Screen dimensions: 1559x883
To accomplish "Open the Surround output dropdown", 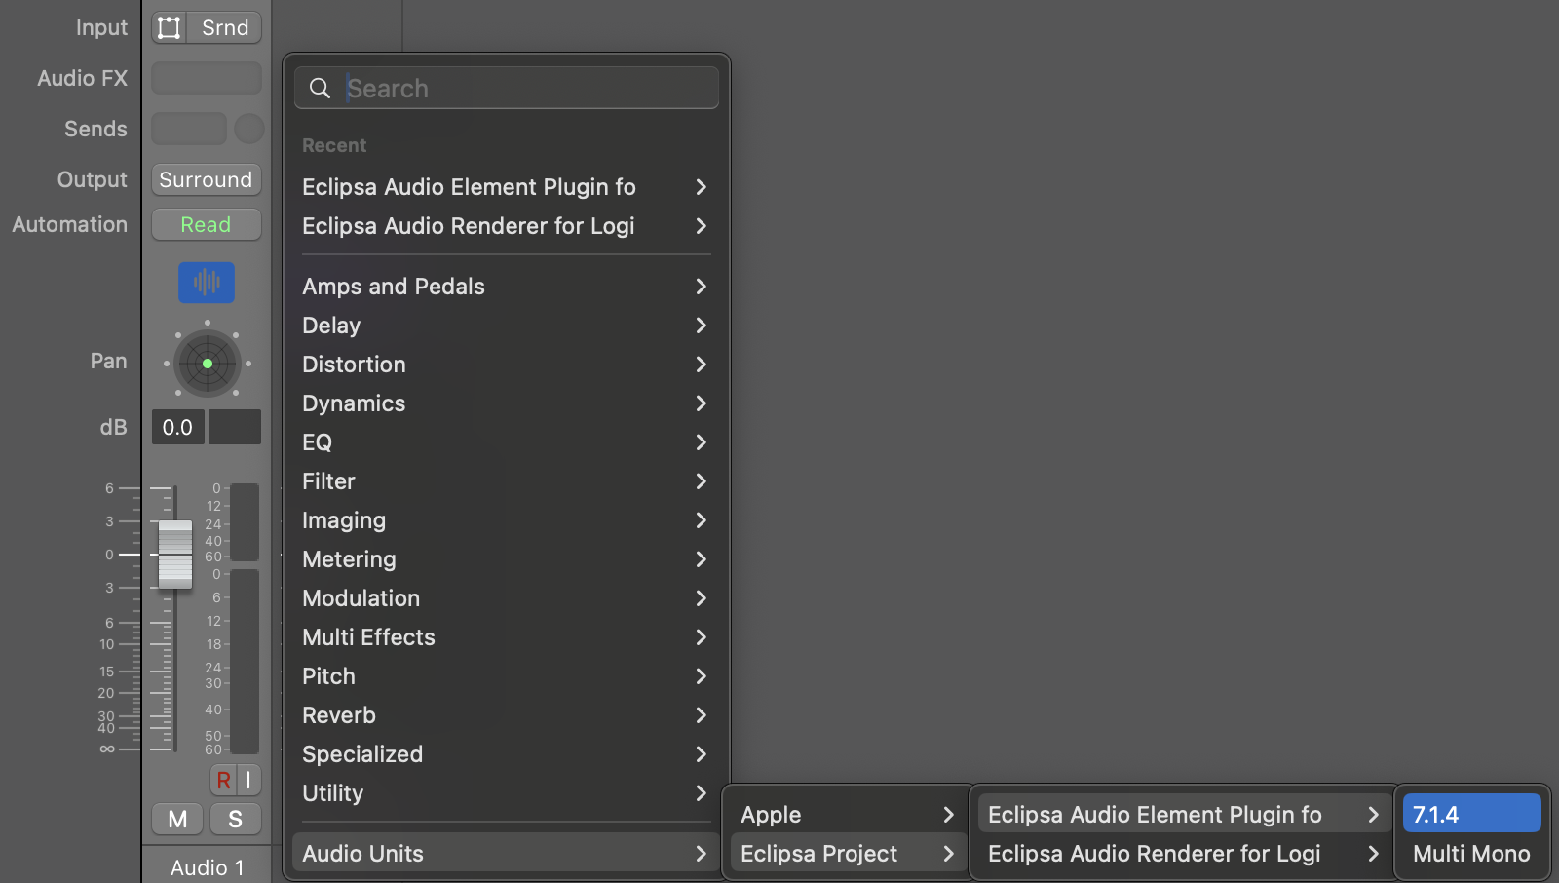I will 206,180.
